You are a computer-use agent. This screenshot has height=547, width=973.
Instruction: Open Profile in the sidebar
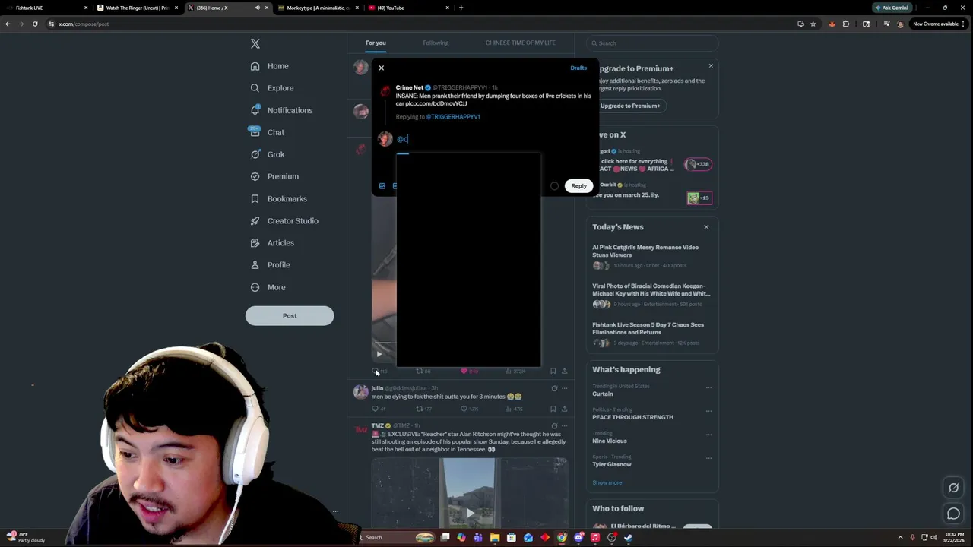pos(271,264)
